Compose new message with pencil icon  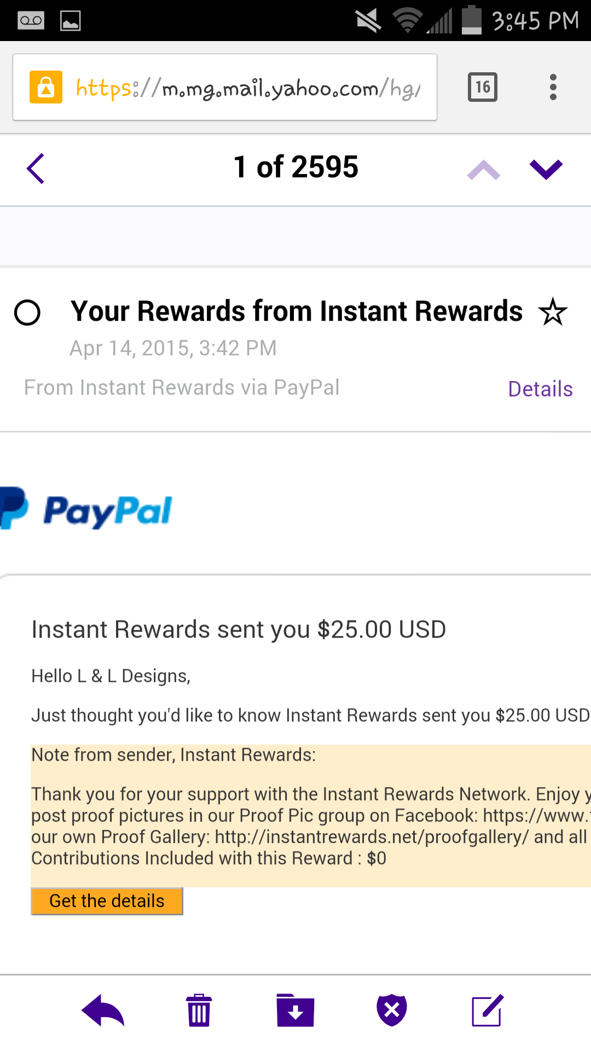(x=487, y=1010)
